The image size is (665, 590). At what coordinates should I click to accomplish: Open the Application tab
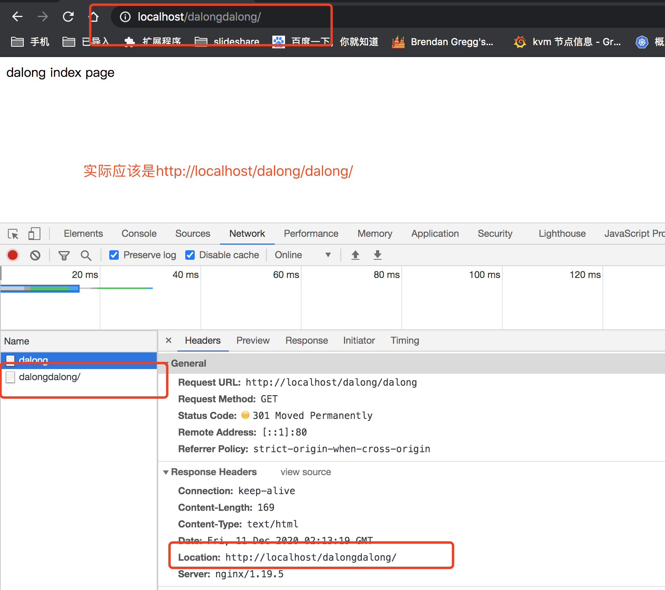pos(435,234)
